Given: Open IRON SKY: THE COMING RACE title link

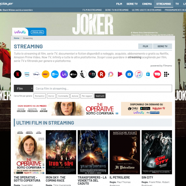Looking at the screenshot, I should point(56,179).
